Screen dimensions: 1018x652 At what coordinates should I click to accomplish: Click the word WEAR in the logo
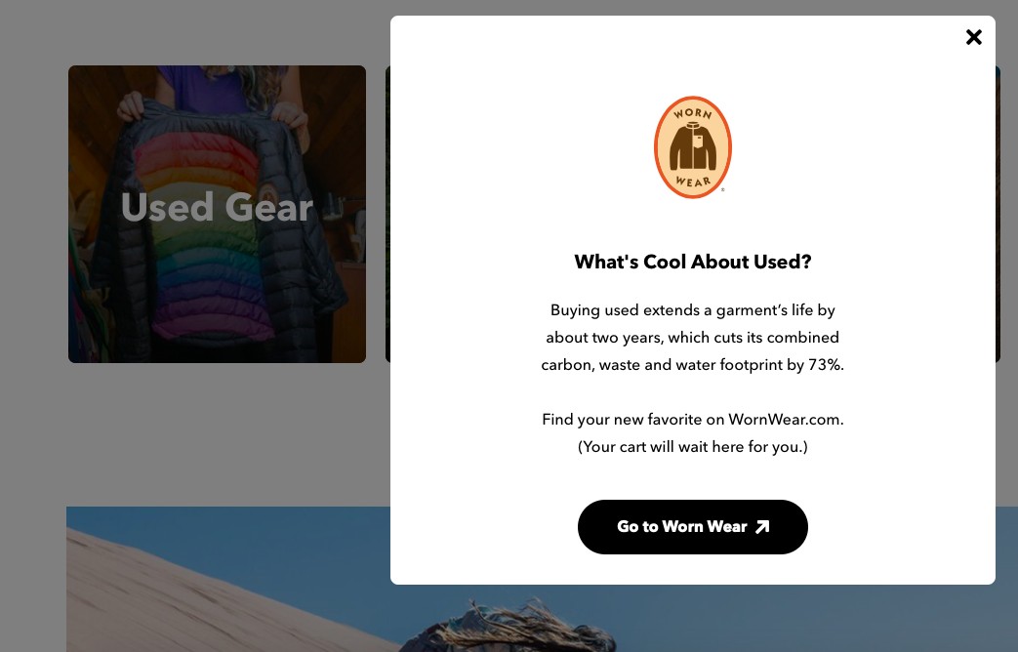[693, 182]
